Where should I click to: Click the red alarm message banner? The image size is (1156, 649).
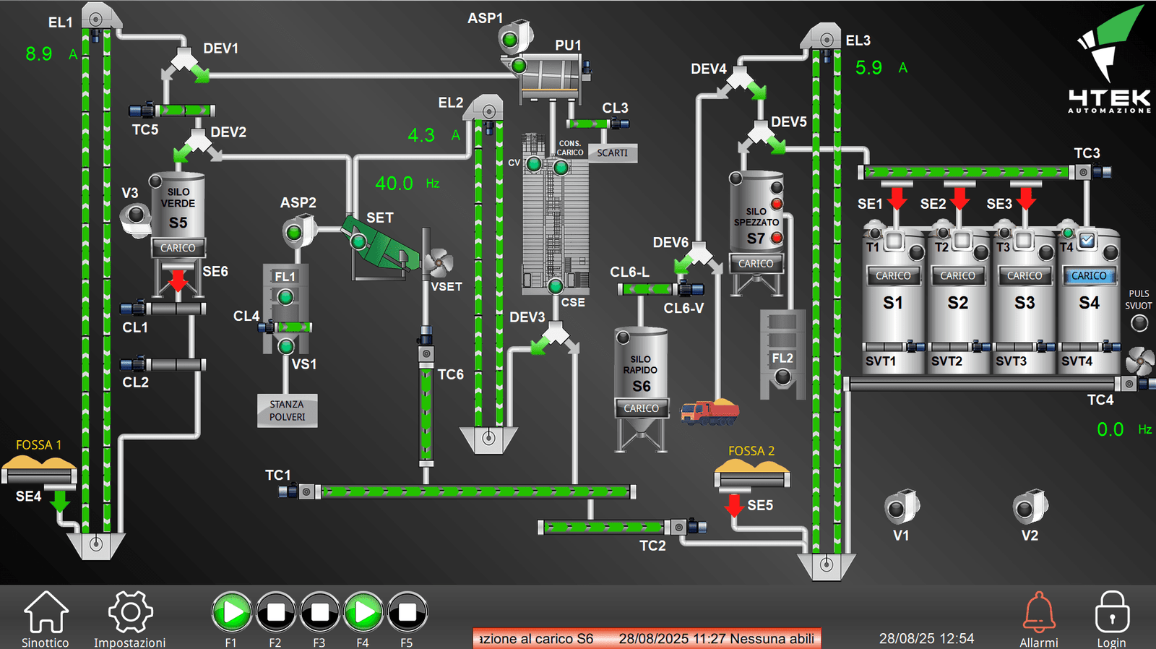(x=647, y=638)
